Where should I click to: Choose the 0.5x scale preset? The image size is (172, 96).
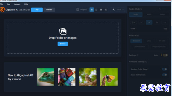click(x=133, y=22)
